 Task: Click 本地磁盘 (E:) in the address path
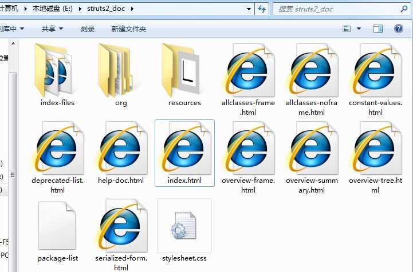tap(53, 9)
